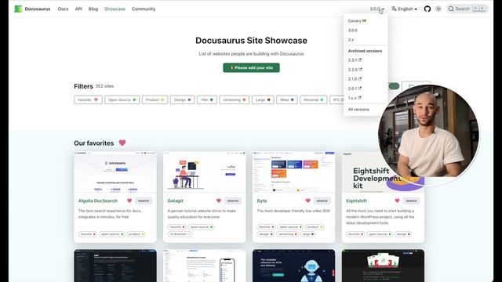Click the magnifier icon in the search box
This screenshot has width=502, height=282.
click(451, 9)
